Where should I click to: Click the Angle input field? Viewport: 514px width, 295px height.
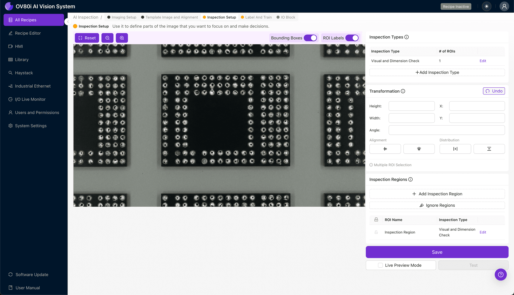click(446, 130)
